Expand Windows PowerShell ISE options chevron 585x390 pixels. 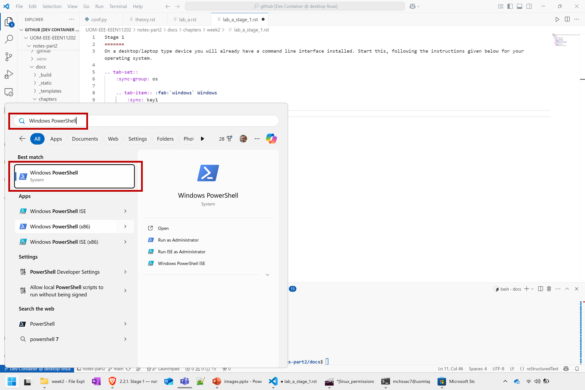coord(125,211)
